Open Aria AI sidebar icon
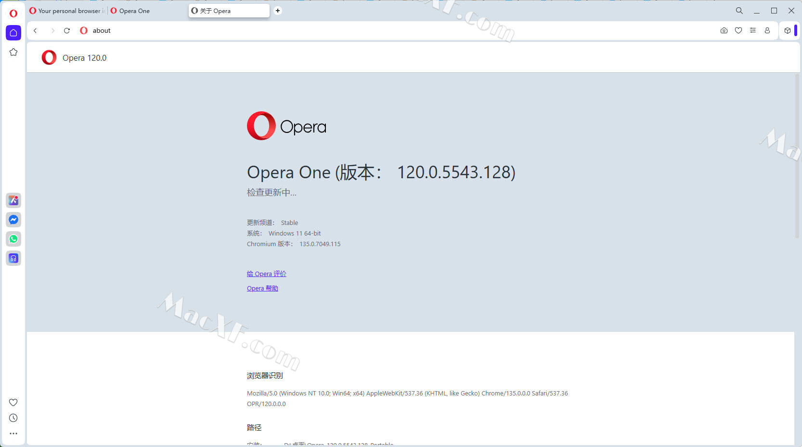The width and height of the screenshot is (802, 447). click(x=13, y=200)
